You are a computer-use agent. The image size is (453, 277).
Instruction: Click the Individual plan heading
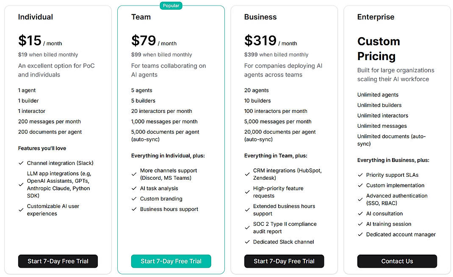[x=36, y=17]
